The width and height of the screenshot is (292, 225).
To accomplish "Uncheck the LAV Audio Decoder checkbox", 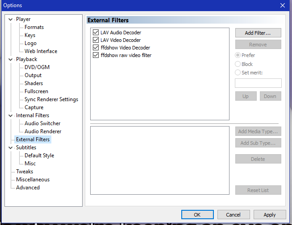I will click(x=96, y=33).
